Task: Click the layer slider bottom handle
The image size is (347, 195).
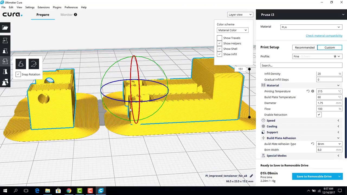Action: [x=249, y=118]
